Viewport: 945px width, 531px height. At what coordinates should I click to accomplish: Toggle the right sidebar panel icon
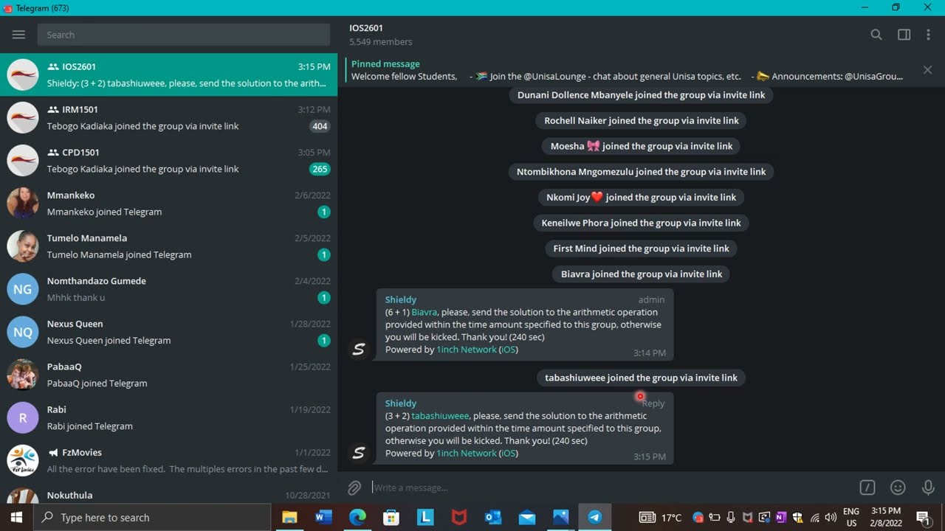[904, 35]
